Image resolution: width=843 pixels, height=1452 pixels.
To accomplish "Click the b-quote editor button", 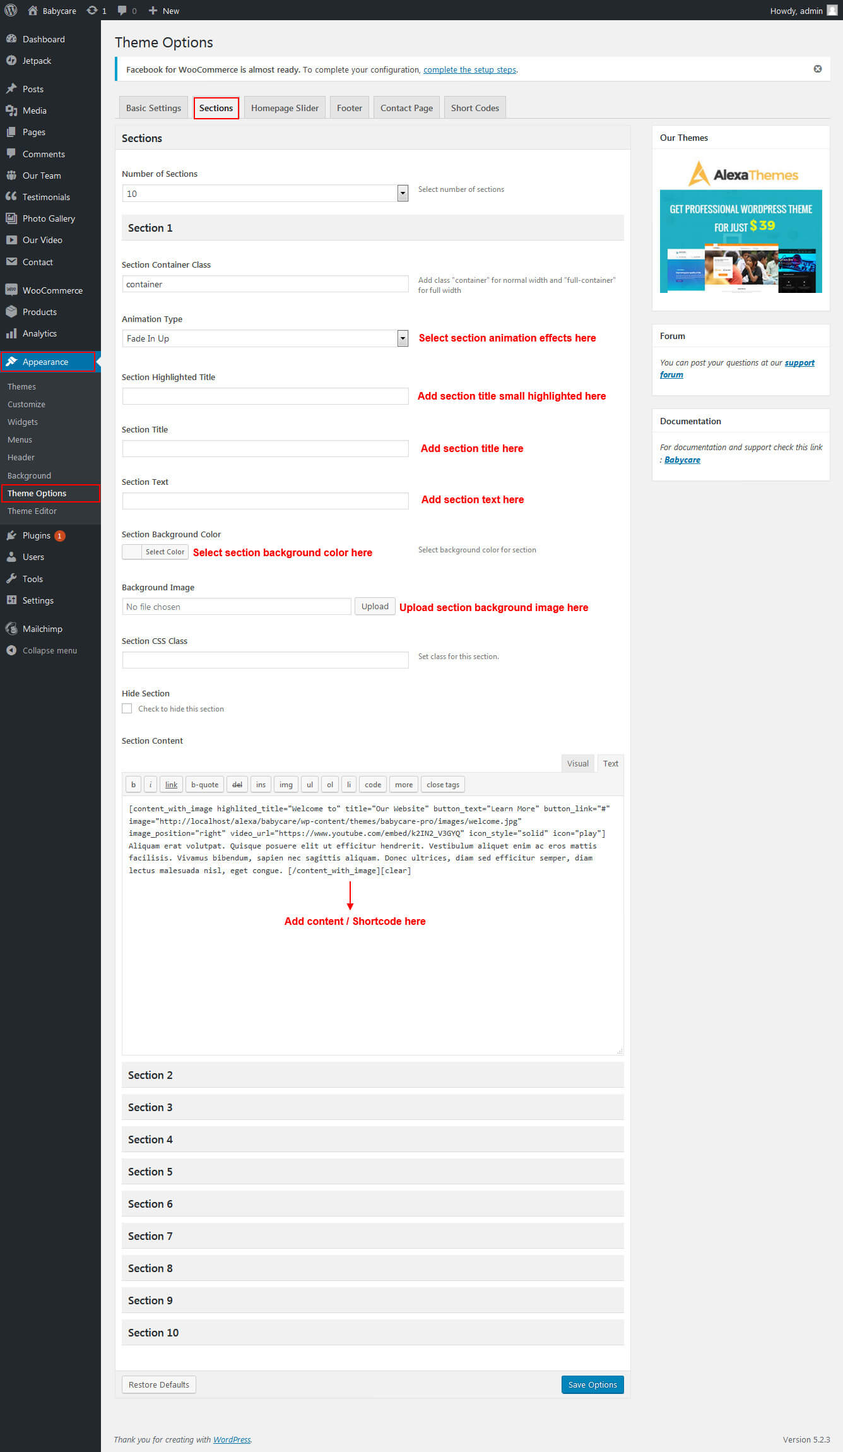I will (204, 784).
